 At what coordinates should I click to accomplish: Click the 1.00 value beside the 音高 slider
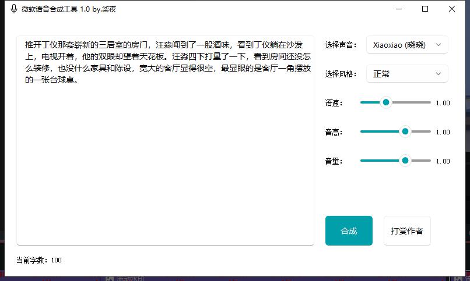tap(443, 132)
